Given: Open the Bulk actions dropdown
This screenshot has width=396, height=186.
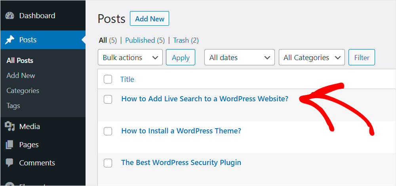Looking at the screenshot, I should [130, 57].
